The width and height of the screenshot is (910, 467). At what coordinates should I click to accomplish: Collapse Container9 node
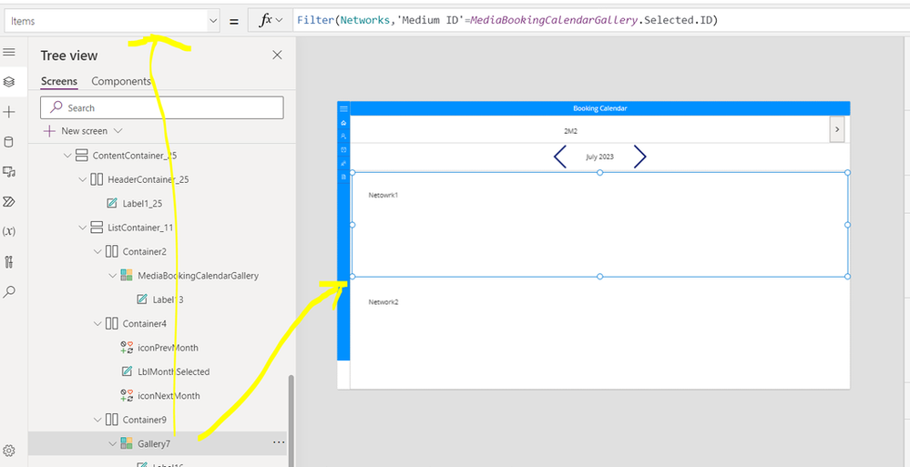[x=97, y=419]
